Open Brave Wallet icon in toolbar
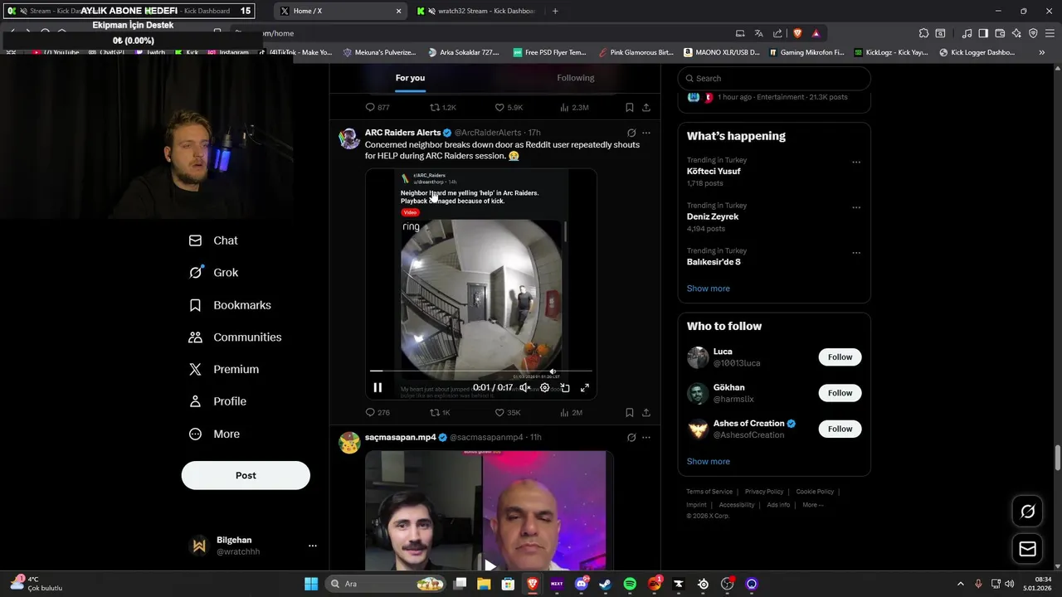The height and width of the screenshot is (597, 1062). [x=1000, y=33]
